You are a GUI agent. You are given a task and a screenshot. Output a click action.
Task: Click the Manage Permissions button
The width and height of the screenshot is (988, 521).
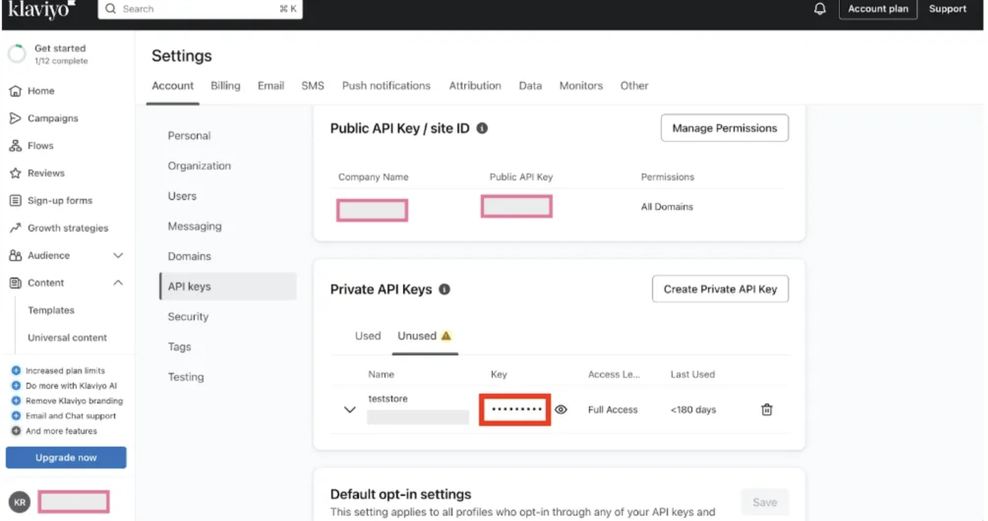tap(724, 128)
